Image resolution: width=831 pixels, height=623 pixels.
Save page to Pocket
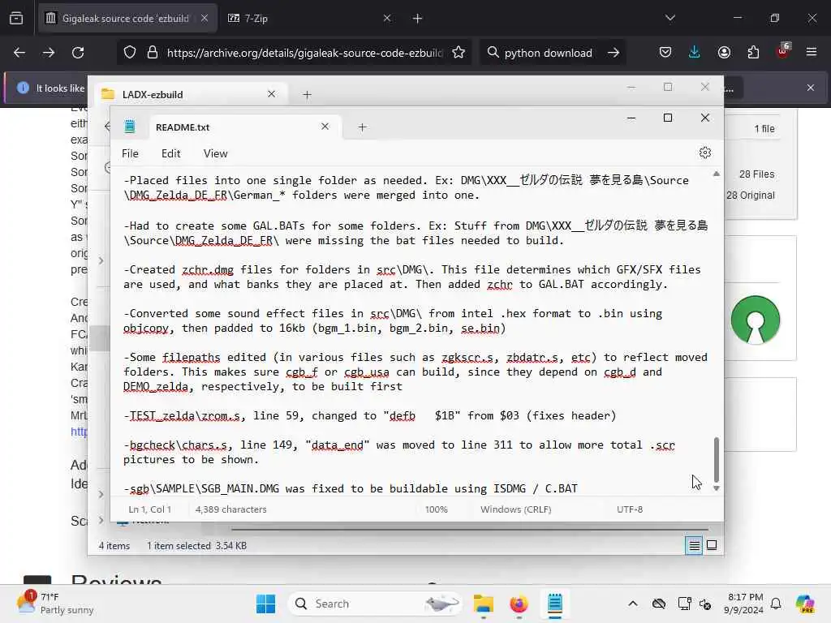click(x=665, y=53)
